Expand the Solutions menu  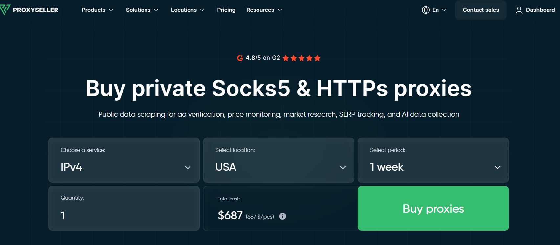click(142, 10)
